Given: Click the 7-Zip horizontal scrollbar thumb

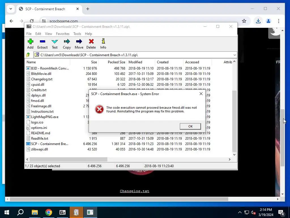Looking at the screenshot, I should click(69, 160).
